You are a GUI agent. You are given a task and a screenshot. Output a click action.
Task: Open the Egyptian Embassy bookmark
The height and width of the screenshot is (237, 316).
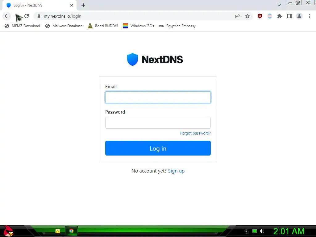[x=177, y=26]
